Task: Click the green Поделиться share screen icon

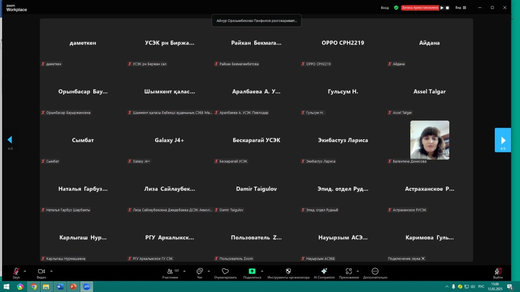Action: coord(252,271)
